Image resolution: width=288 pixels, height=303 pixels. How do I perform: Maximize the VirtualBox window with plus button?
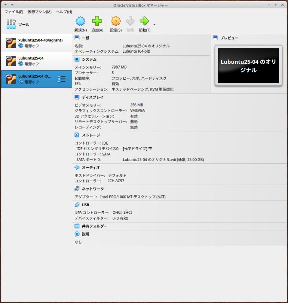coord(276,5)
